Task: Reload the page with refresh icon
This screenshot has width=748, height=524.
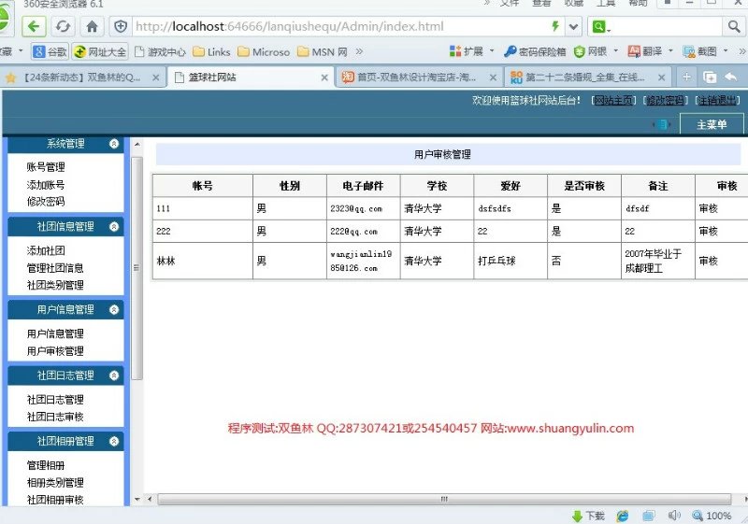Action: tap(63, 26)
